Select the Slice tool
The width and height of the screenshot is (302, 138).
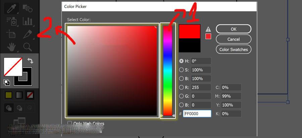pyautogui.click(x=28, y=34)
